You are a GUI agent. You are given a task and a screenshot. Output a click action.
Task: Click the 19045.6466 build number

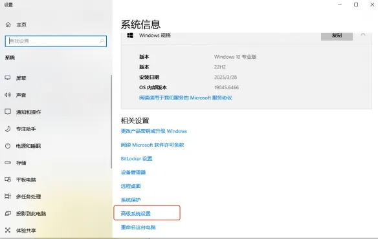(x=227, y=87)
